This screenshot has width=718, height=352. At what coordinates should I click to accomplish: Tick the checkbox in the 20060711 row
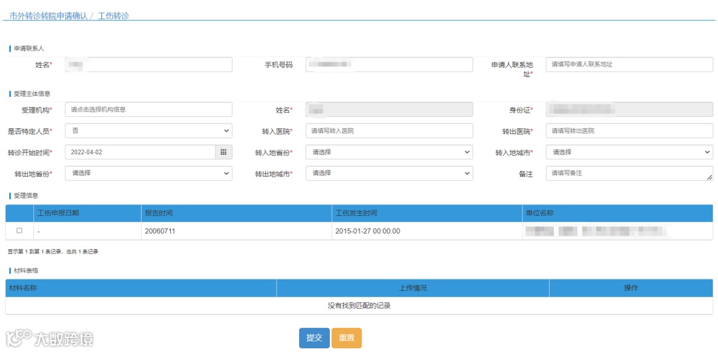point(19,230)
